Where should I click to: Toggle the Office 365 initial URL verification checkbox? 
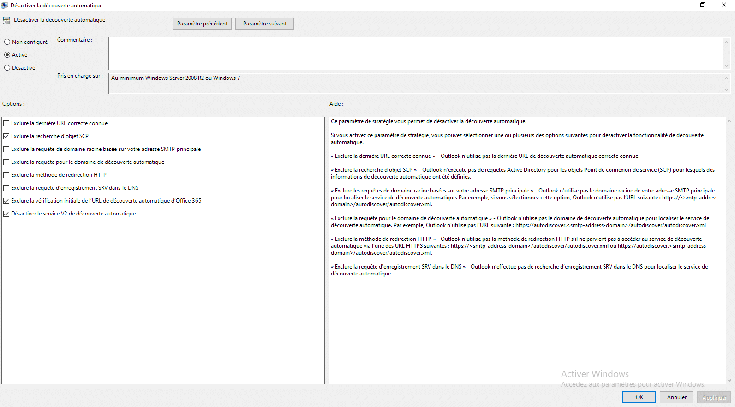point(6,201)
